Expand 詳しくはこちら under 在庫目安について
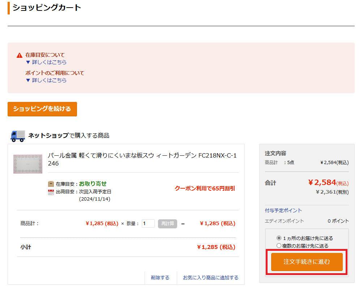 pos(46,62)
